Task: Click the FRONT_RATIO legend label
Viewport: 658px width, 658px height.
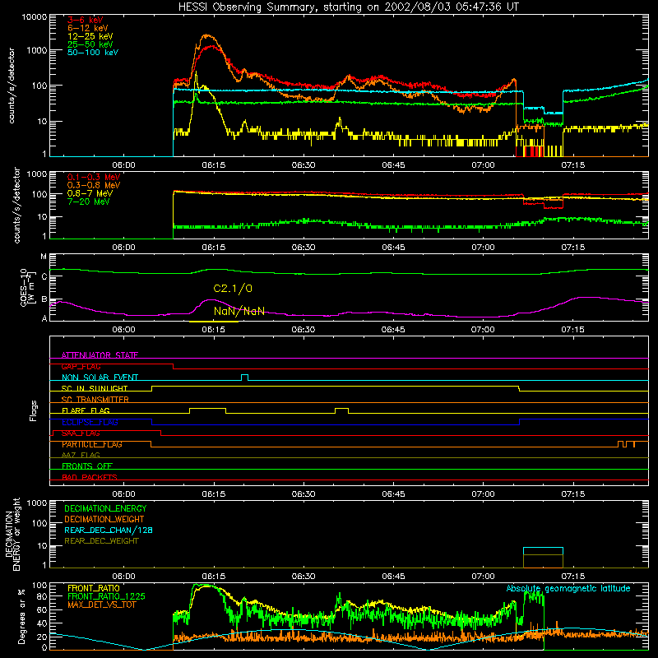Action: click(x=93, y=588)
